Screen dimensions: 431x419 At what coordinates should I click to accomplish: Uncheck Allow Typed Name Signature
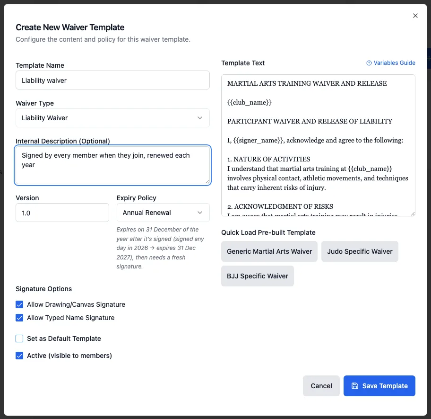(19, 318)
